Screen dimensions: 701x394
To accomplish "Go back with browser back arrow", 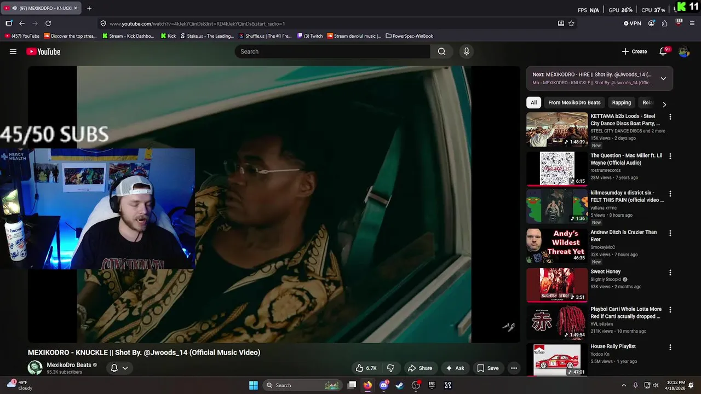I will [22, 24].
